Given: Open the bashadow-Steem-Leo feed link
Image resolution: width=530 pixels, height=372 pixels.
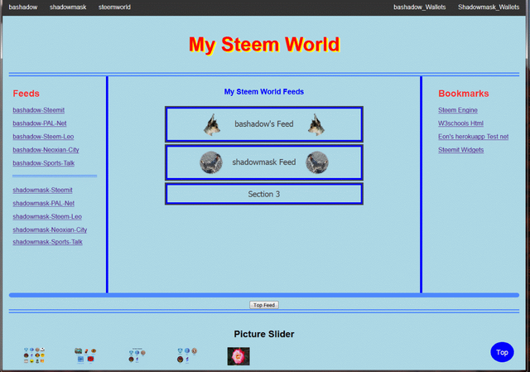Looking at the screenshot, I should point(43,137).
